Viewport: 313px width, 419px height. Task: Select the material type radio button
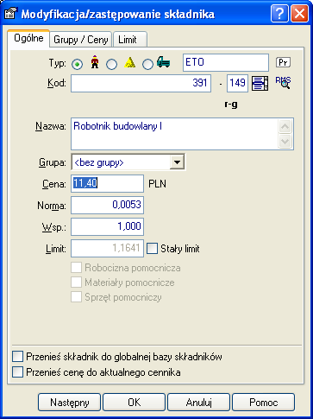tap(111, 64)
